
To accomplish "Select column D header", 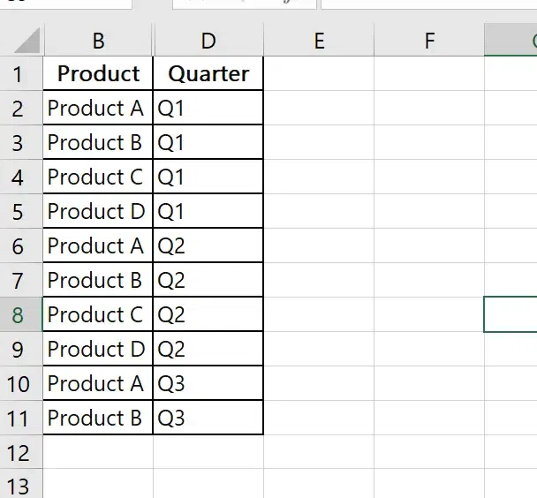I will (x=208, y=40).
